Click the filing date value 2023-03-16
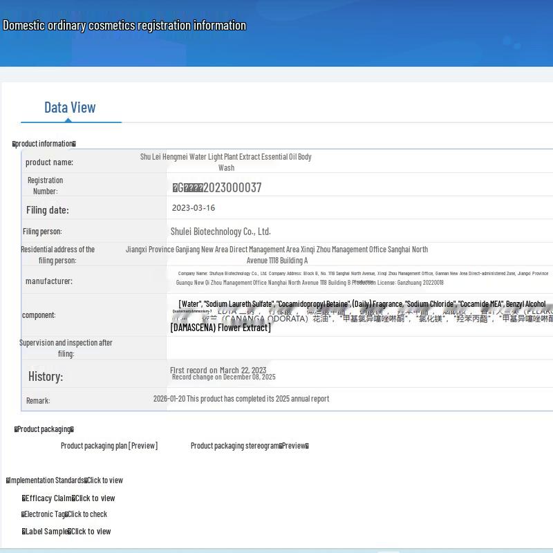553x553 pixels. (x=194, y=208)
